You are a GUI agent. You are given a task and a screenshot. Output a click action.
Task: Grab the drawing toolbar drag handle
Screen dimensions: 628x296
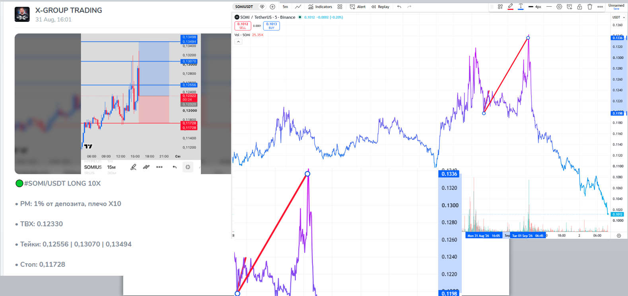492,7
